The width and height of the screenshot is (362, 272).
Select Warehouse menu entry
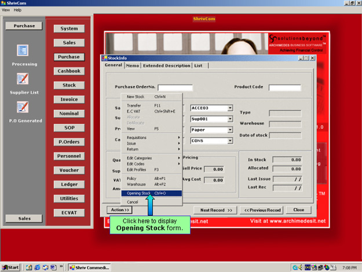click(x=137, y=184)
